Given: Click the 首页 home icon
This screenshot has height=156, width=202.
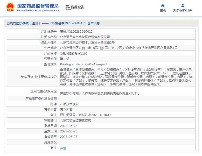Looking at the screenshot, I should 163,5.
